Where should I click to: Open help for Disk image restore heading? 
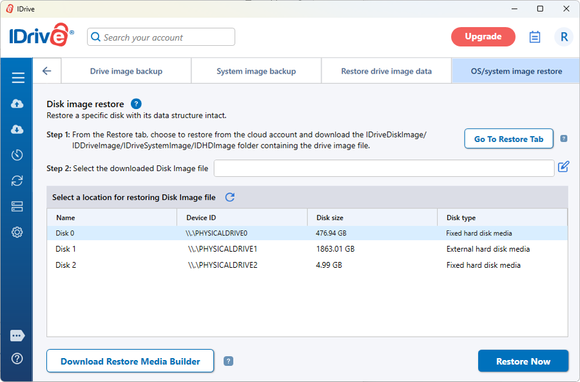coord(136,104)
